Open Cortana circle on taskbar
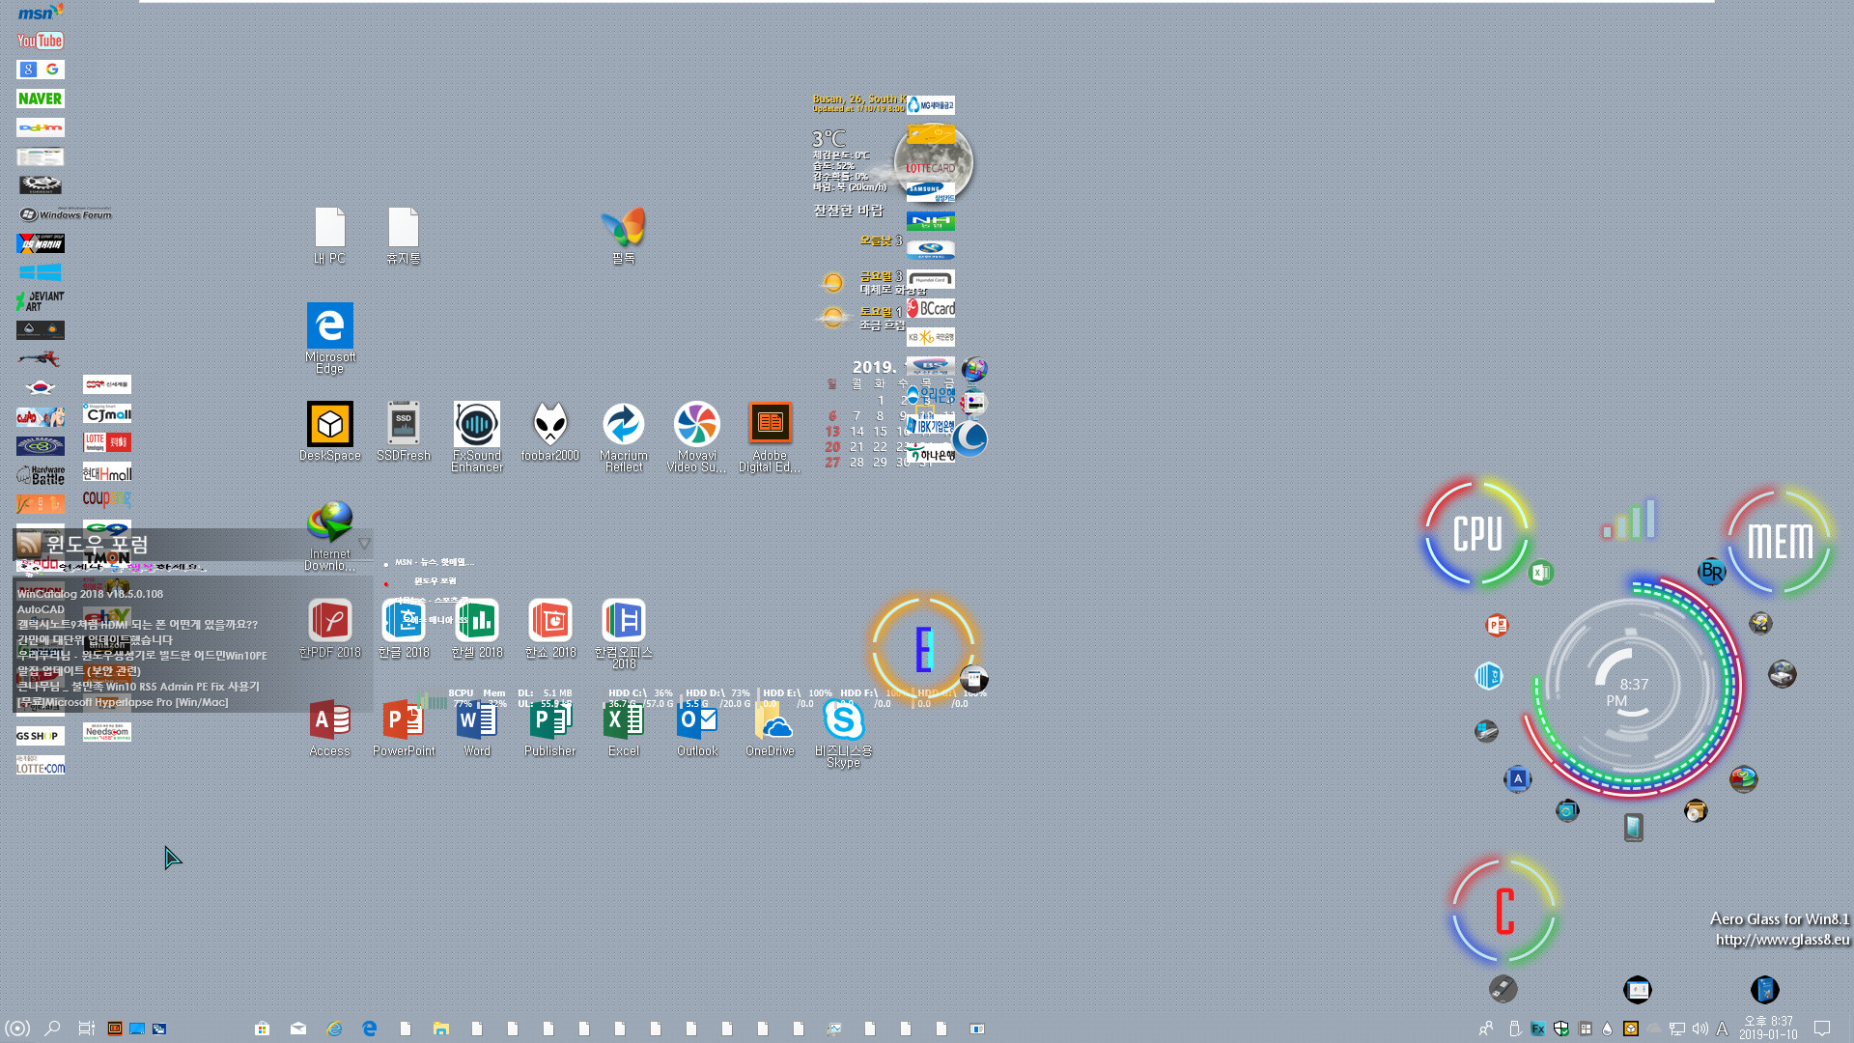The height and width of the screenshot is (1043, 1854). tap(17, 1029)
